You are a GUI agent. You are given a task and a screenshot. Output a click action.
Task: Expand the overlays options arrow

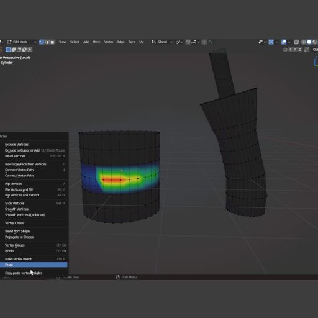pyautogui.click(x=289, y=42)
